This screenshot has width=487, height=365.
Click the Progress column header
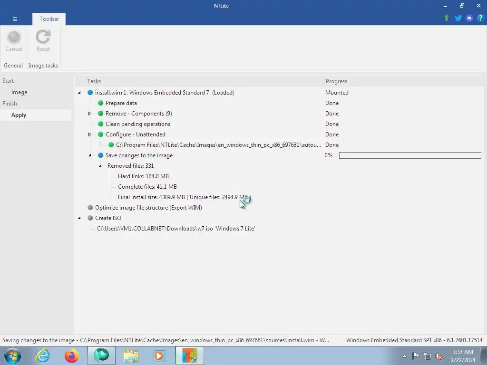click(336, 81)
